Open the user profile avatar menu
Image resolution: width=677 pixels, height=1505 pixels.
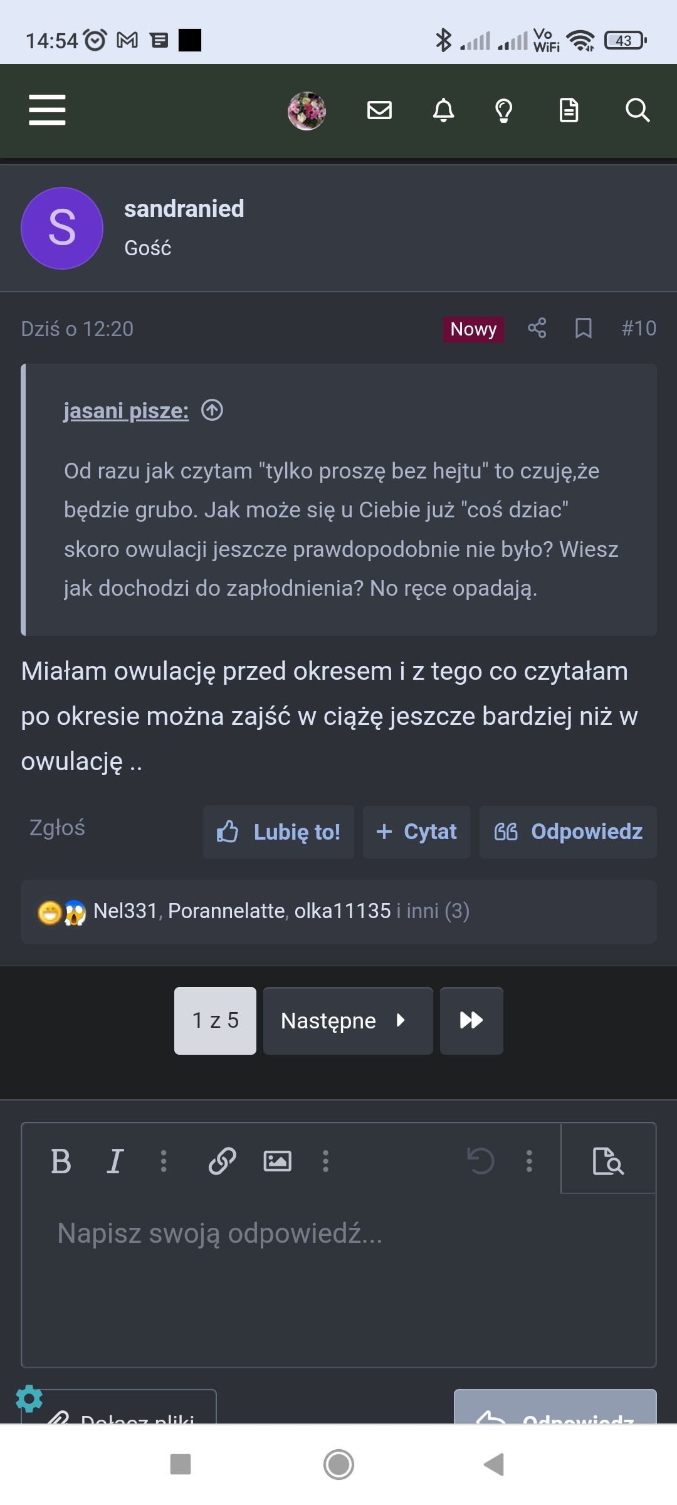click(307, 110)
